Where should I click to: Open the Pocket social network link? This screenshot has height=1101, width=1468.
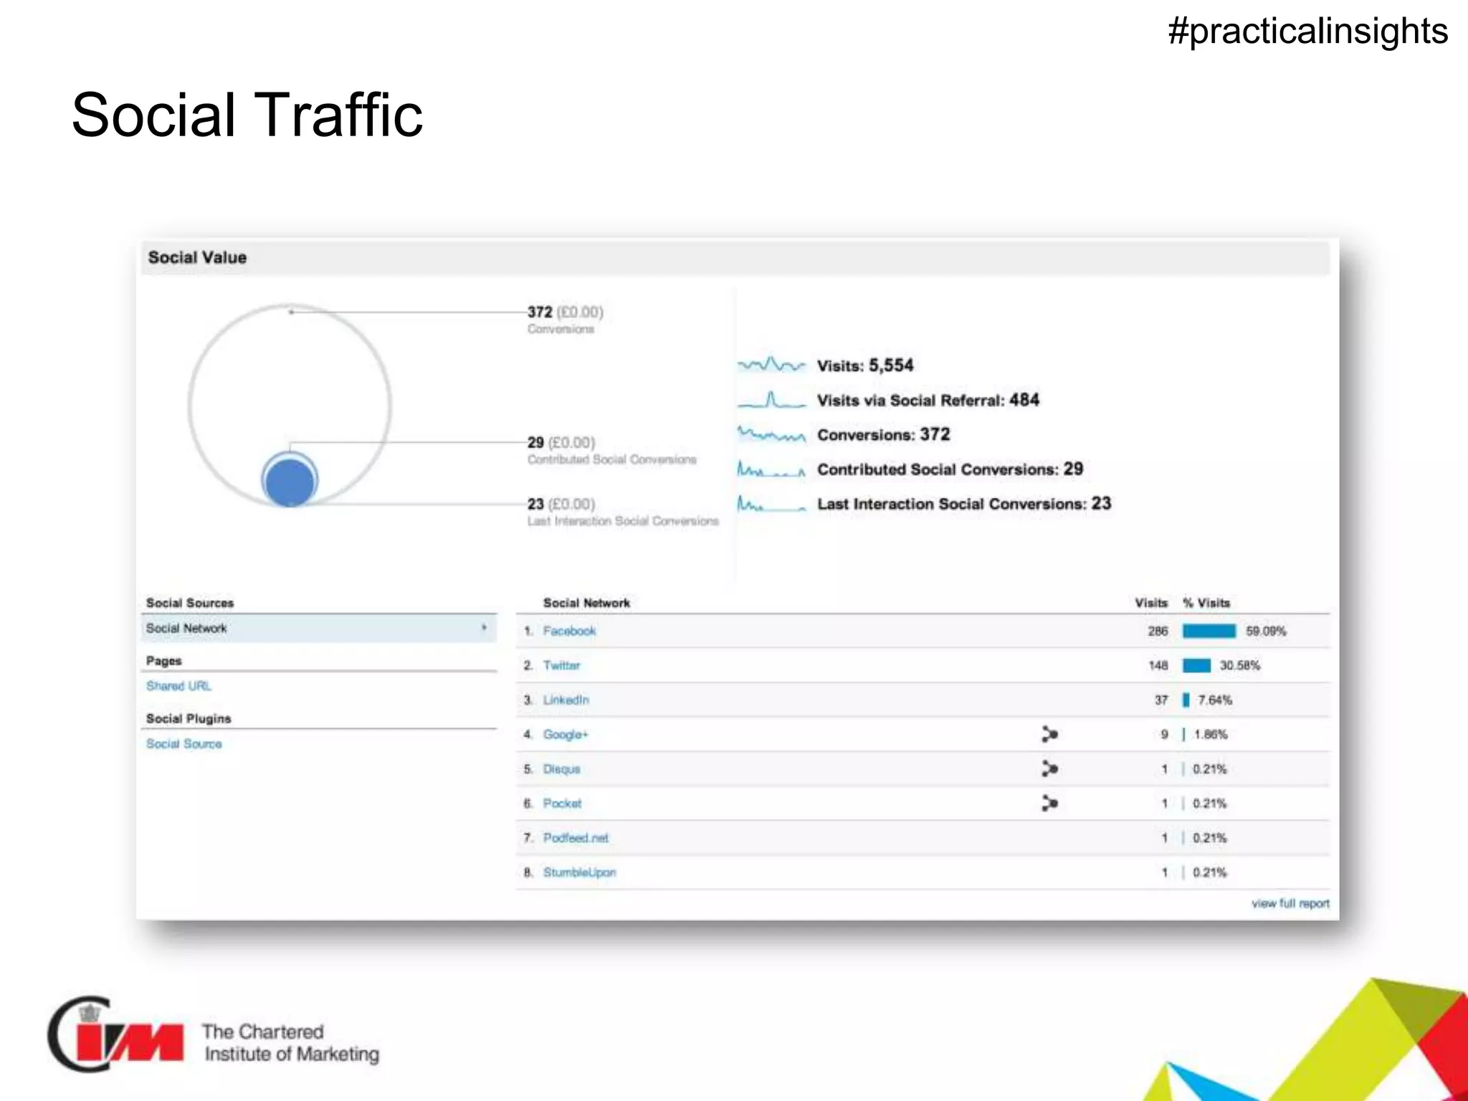tap(562, 803)
